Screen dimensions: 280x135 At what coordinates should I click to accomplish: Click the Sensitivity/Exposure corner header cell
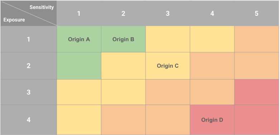[29, 13]
